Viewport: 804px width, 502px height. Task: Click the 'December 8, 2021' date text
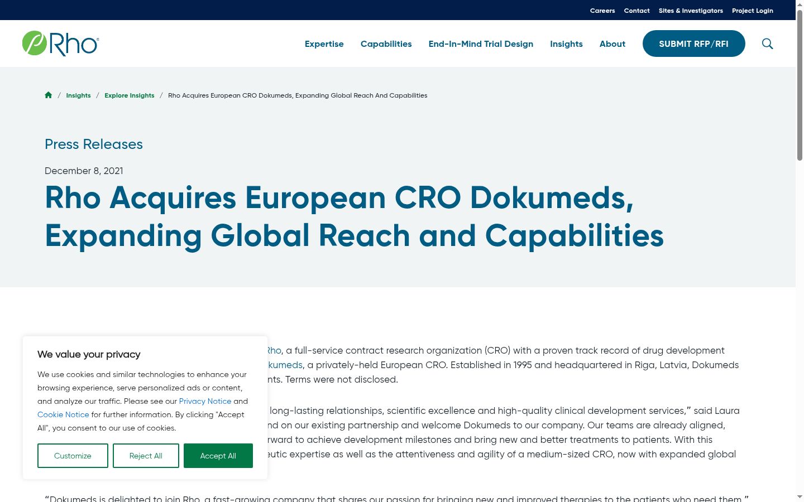(x=84, y=171)
